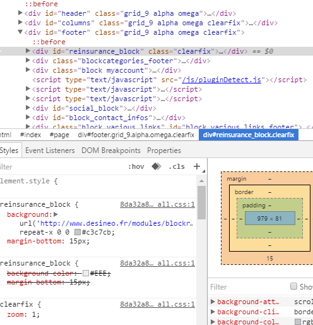Expand the block_contact_infos div node
This screenshot has width=313, height=325.
(x=28, y=117)
